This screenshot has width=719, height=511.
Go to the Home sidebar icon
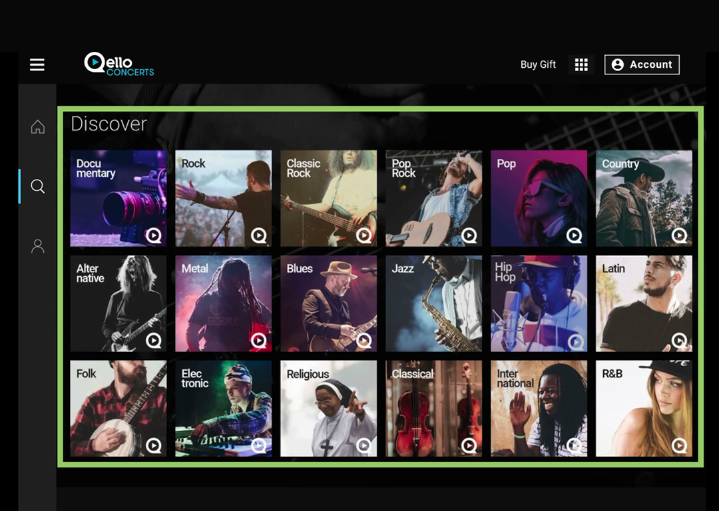pyautogui.click(x=37, y=126)
